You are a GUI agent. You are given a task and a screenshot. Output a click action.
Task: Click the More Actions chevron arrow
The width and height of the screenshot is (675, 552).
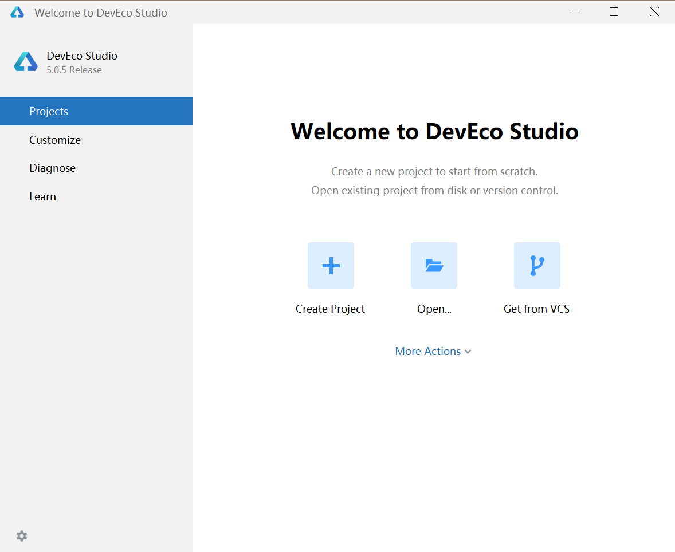(468, 351)
